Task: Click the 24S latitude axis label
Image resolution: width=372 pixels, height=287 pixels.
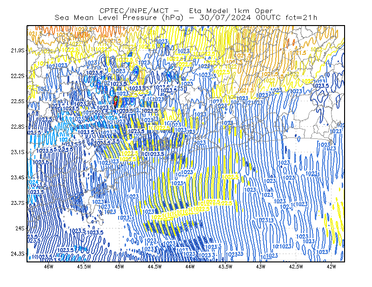Action: click(20, 228)
